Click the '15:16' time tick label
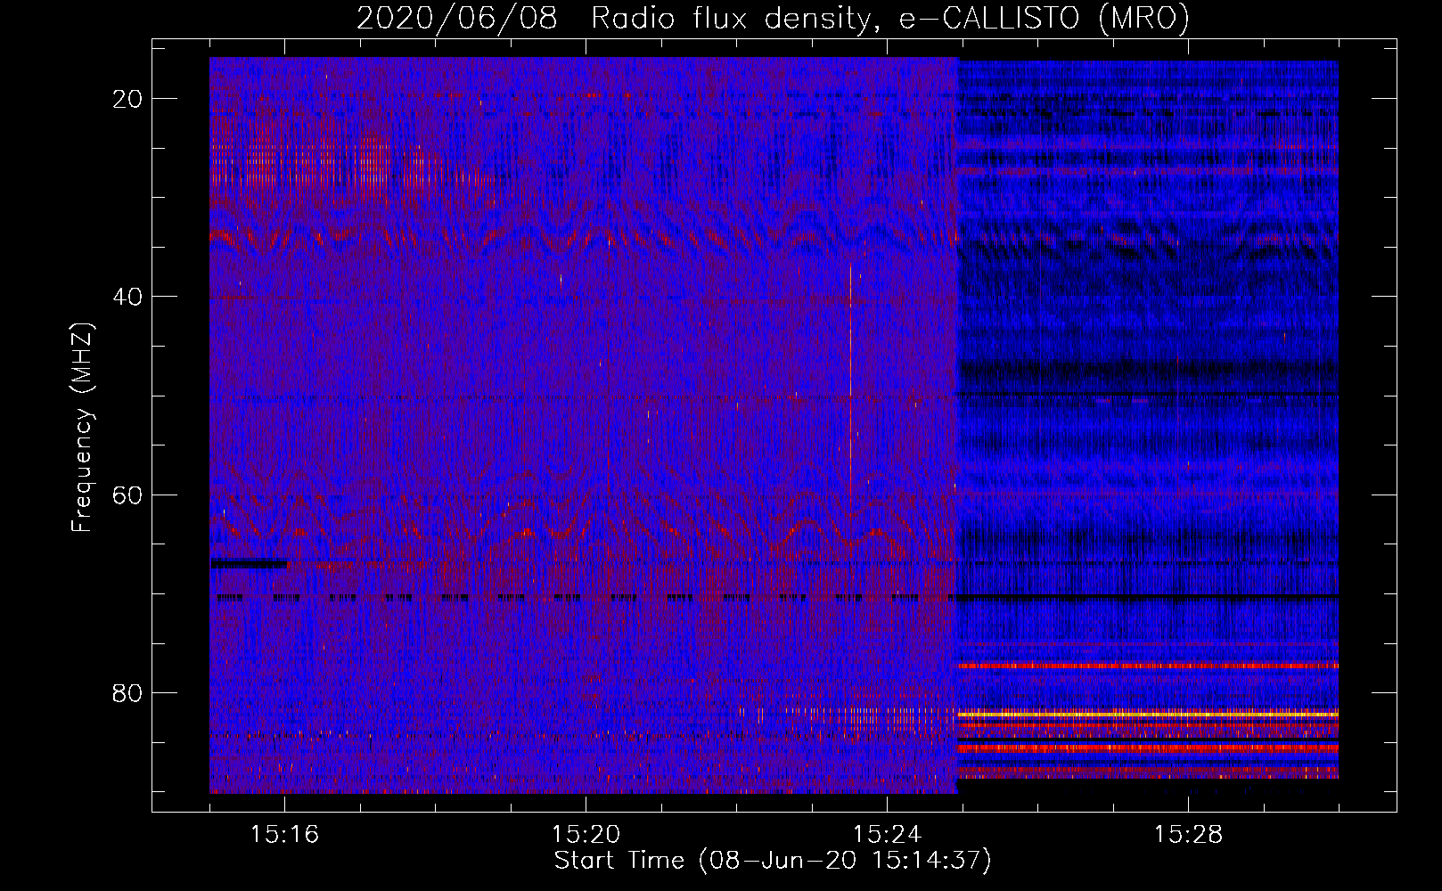 tap(285, 835)
